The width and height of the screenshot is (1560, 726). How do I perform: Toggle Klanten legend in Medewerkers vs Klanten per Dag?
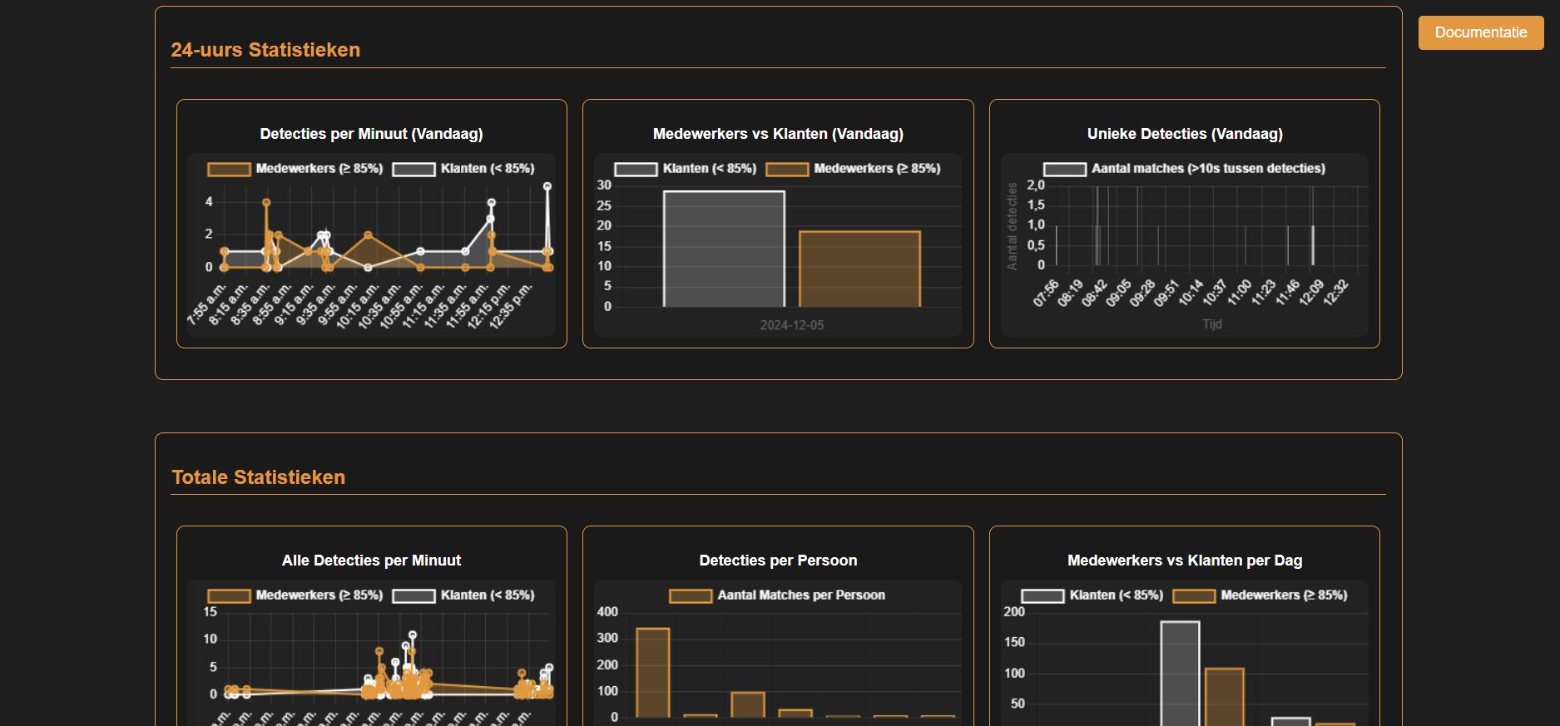point(1092,595)
